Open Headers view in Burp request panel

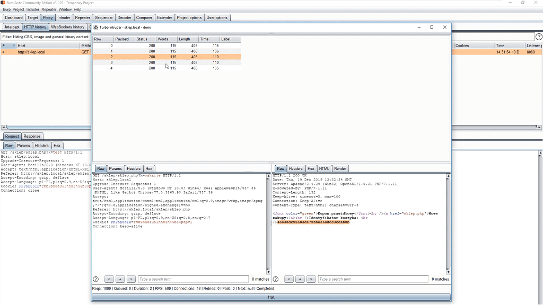(41, 146)
